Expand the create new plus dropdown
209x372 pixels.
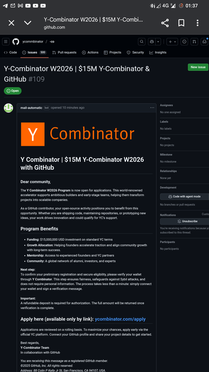[x=172, y=41]
